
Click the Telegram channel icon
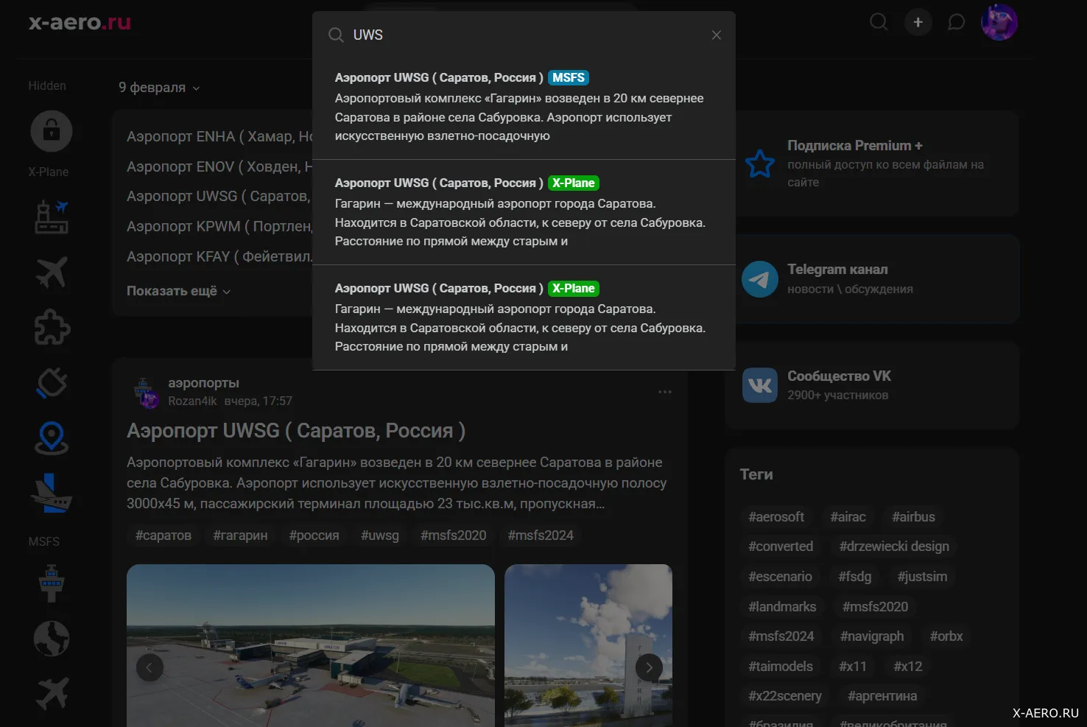point(760,279)
